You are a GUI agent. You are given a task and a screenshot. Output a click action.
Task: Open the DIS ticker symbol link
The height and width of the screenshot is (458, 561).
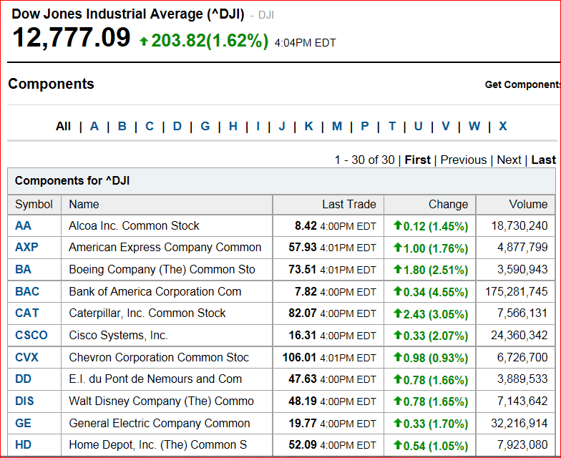(x=24, y=401)
